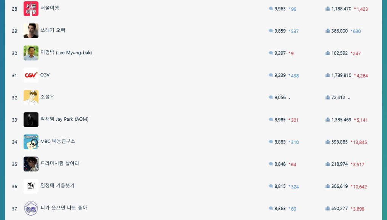
Task: Click the CGV logo icon
Action: coord(31,75)
